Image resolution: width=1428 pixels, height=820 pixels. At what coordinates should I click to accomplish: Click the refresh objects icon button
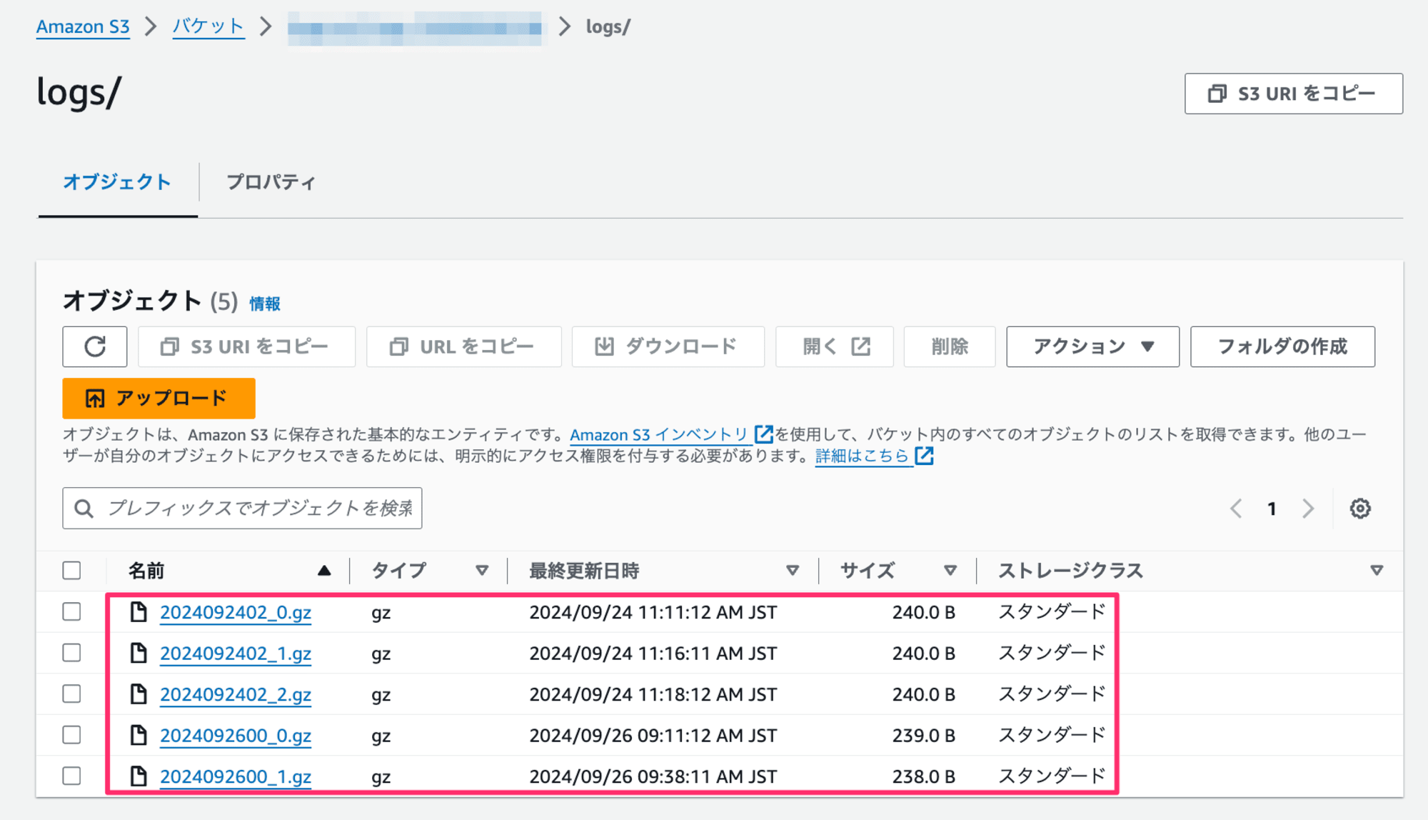[x=95, y=346]
